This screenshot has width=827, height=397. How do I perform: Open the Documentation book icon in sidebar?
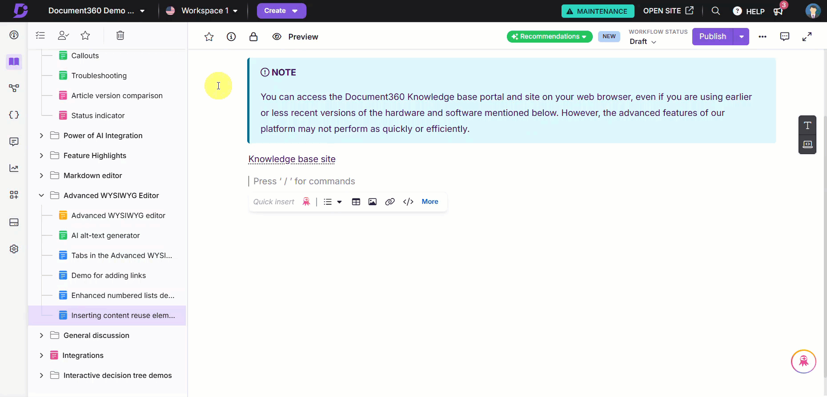[14, 62]
